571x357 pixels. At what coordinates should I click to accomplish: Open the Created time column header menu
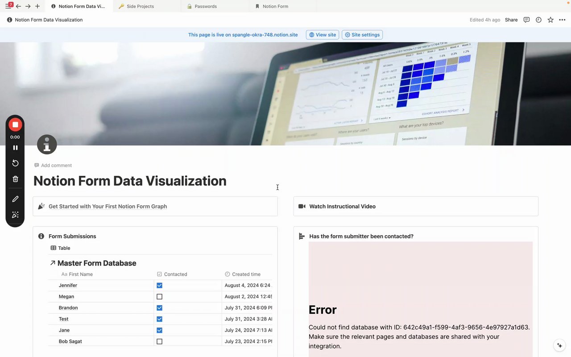(x=247, y=274)
